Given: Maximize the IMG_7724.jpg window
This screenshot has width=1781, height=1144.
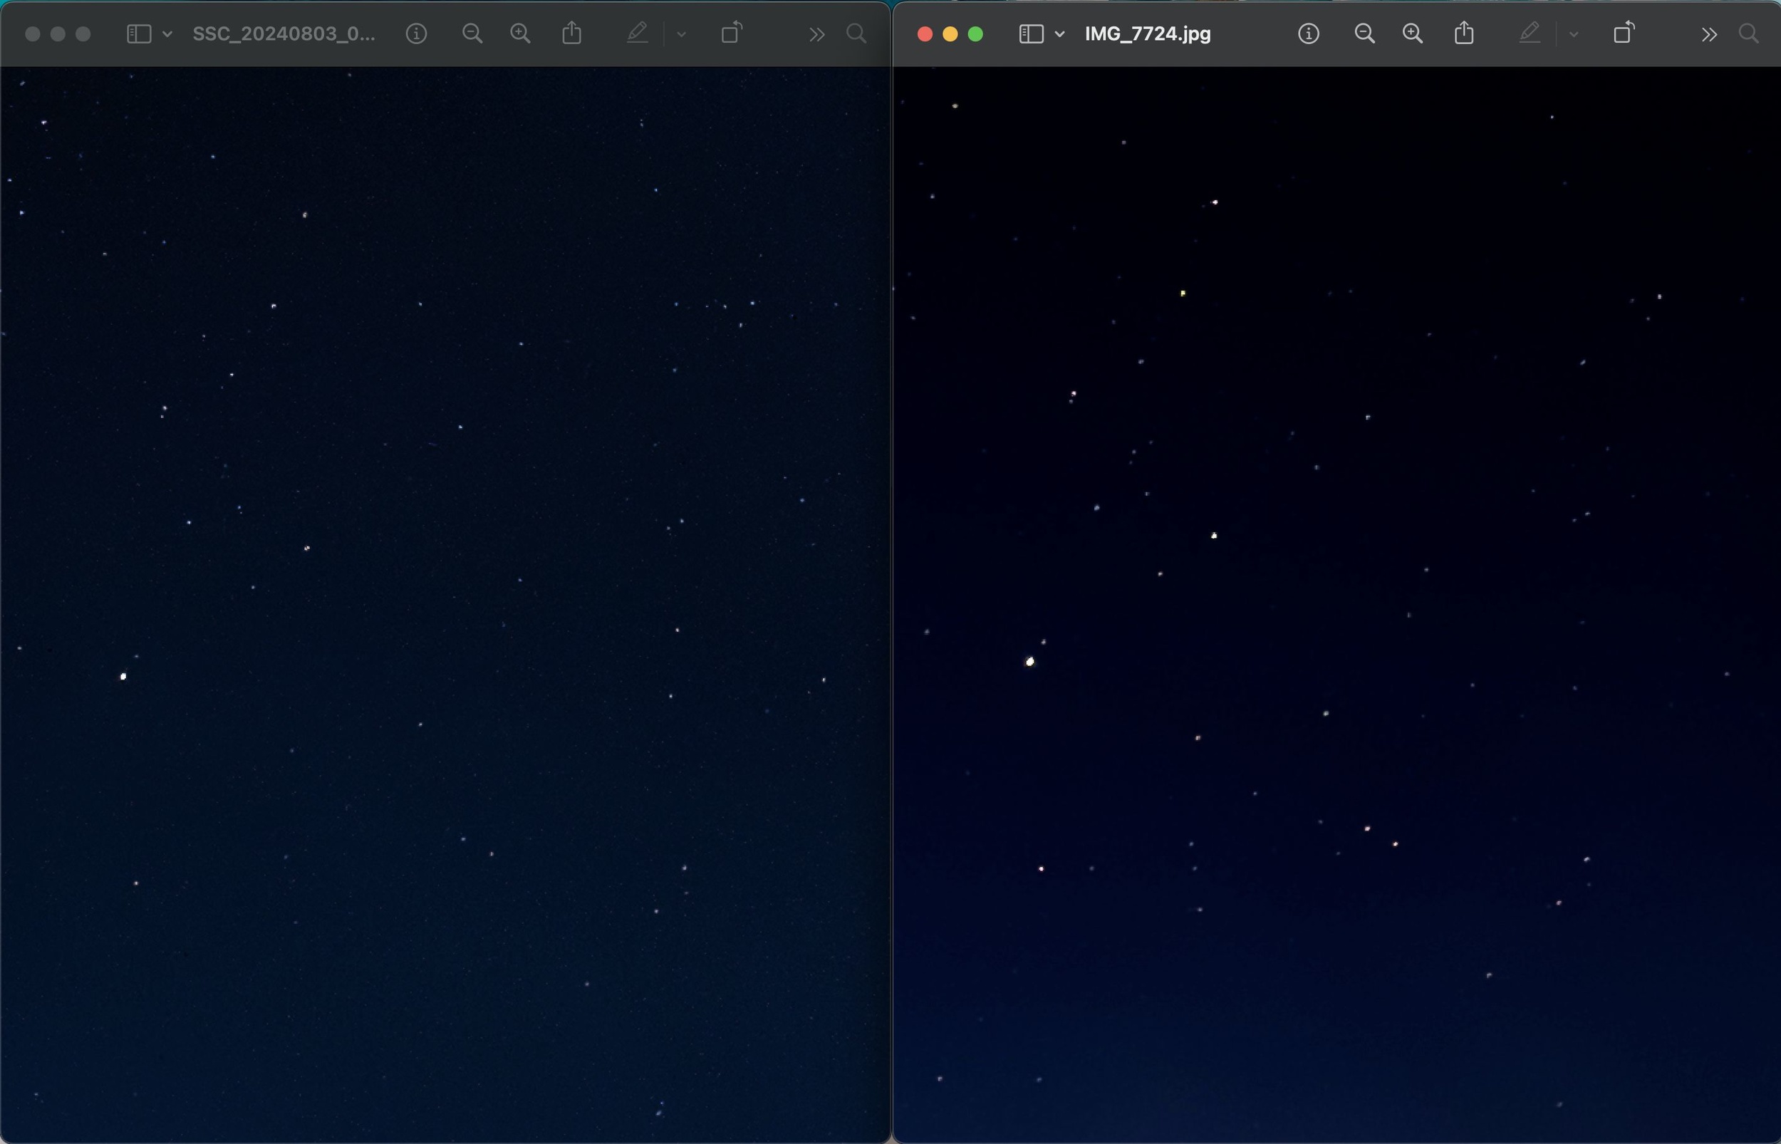Looking at the screenshot, I should (x=975, y=34).
